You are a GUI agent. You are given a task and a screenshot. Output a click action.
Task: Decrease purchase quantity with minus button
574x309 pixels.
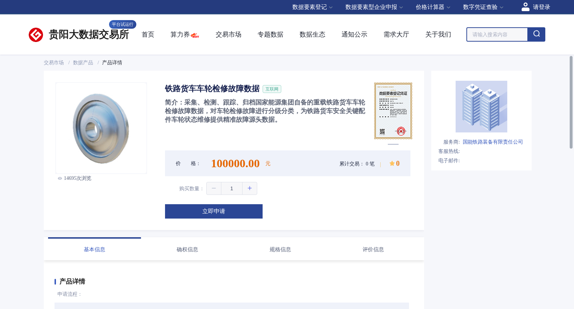(x=214, y=188)
